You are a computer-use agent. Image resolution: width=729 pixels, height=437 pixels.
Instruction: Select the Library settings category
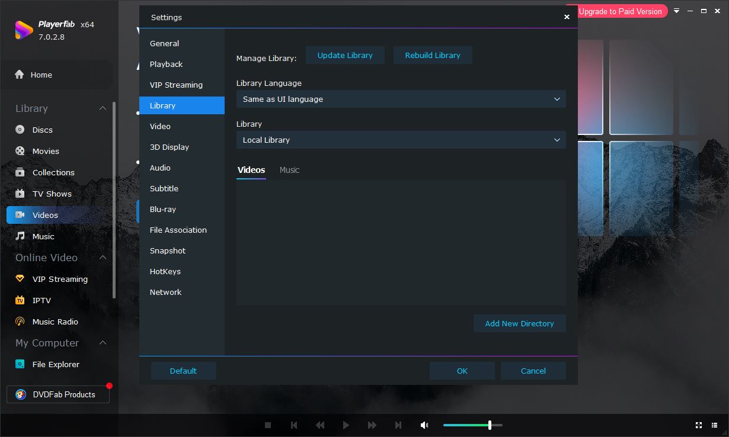(182, 105)
